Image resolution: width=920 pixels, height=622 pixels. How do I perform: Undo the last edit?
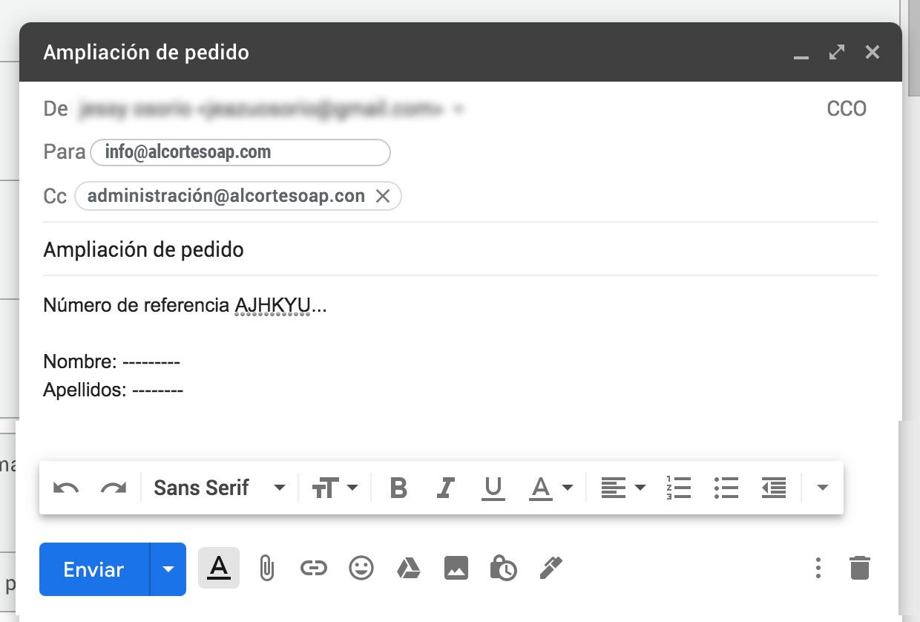[x=66, y=488]
